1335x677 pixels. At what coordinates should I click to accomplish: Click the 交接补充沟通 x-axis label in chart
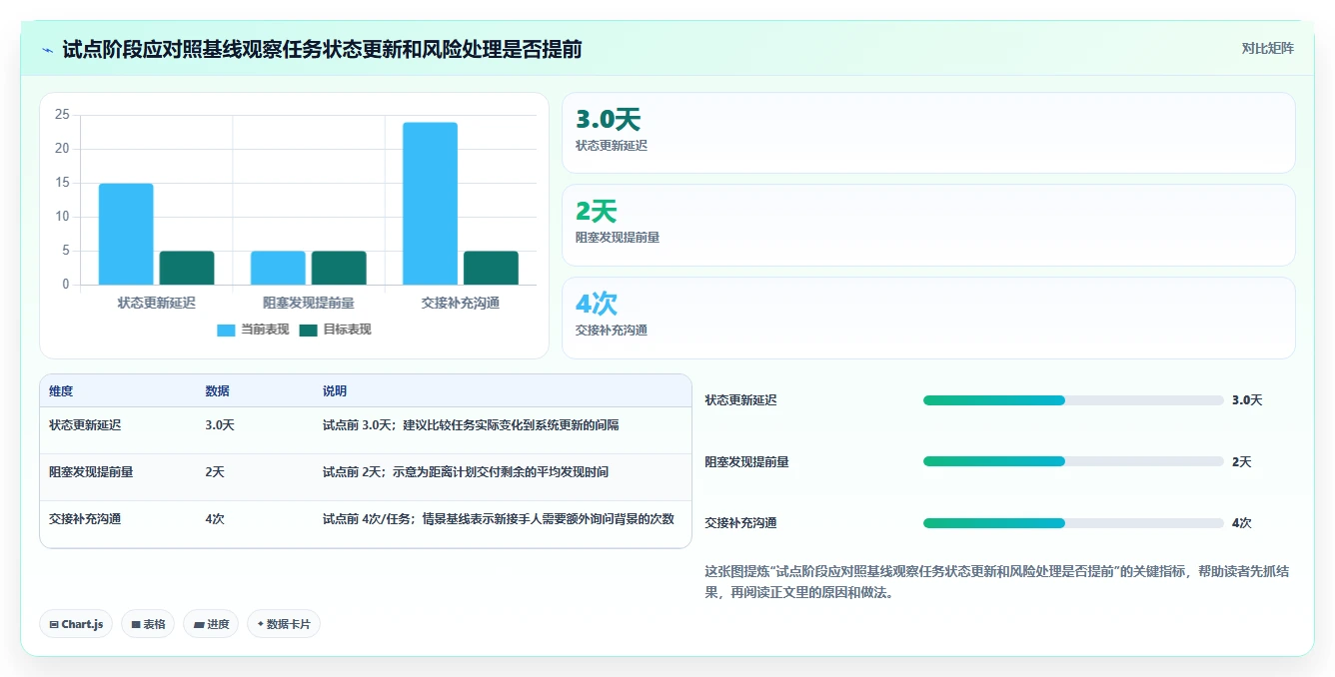[x=461, y=303]
